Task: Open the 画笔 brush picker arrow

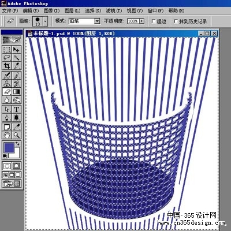Action: (46, 21)
